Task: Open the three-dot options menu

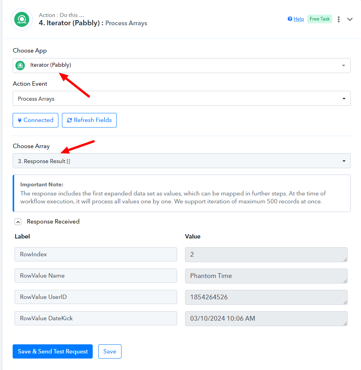Action: click(x=339, y=19)
